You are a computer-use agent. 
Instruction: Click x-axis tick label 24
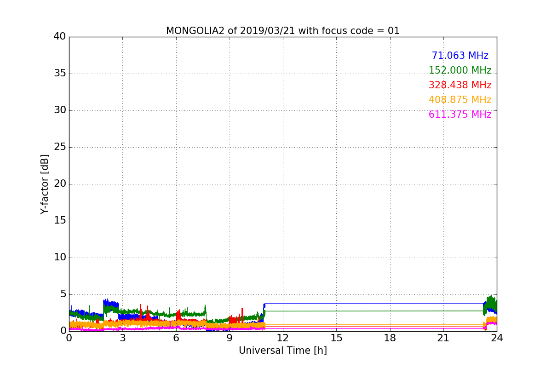(x=497, y=338)
